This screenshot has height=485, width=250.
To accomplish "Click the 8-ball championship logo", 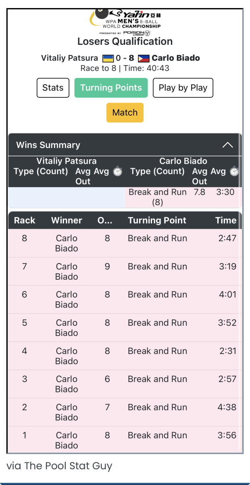I will (125, 20).
